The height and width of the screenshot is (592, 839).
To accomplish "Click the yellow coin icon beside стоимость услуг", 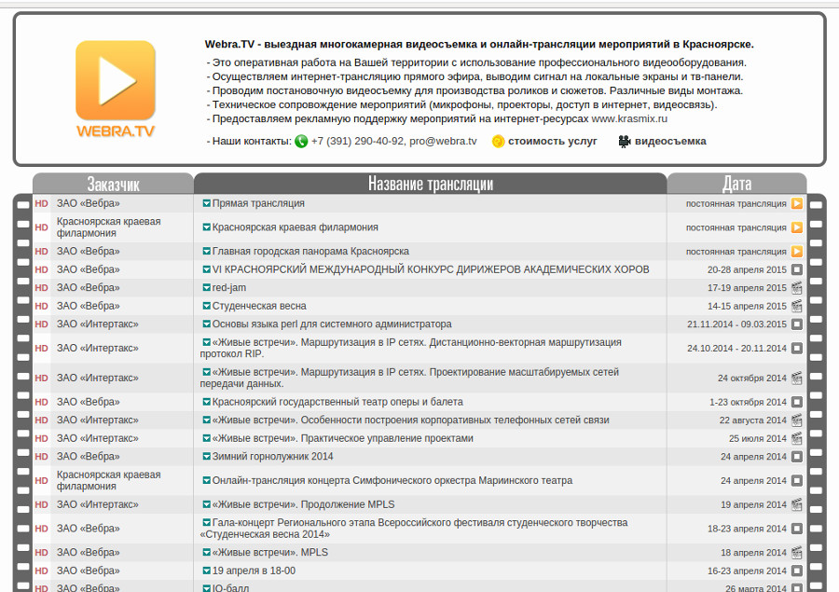I will (499, 142).
